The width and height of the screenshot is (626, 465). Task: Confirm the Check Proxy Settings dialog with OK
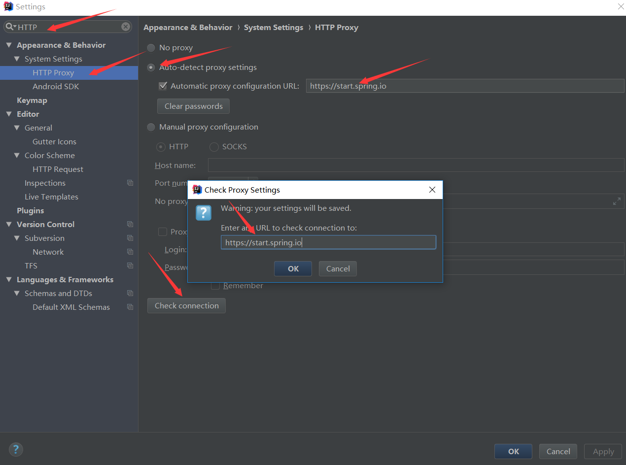coord(293,268)
